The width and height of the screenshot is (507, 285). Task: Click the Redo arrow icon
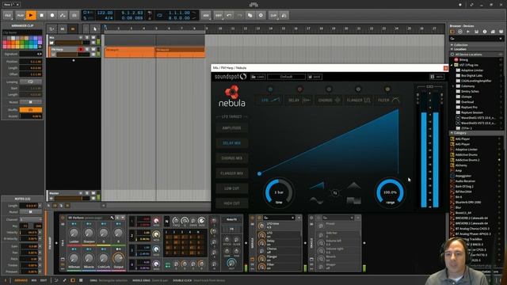(x=239, y=15)
